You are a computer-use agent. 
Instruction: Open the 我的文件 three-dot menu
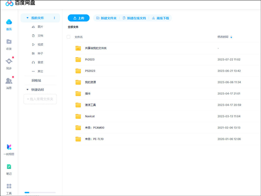54,18
